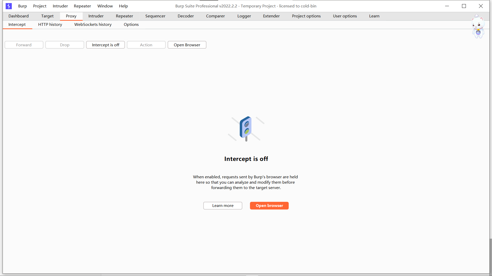Select the Intercept sub-tab

point(17,24)
